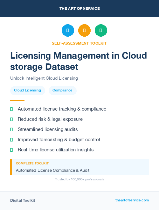
Task: Click Streamlined licensing audits text
Action: 48,129
